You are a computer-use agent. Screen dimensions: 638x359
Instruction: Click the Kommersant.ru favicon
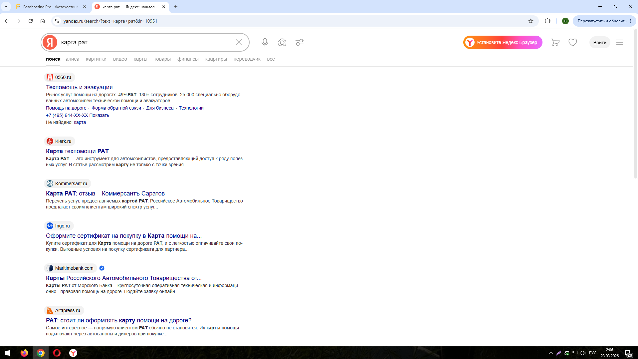[50, 183]
